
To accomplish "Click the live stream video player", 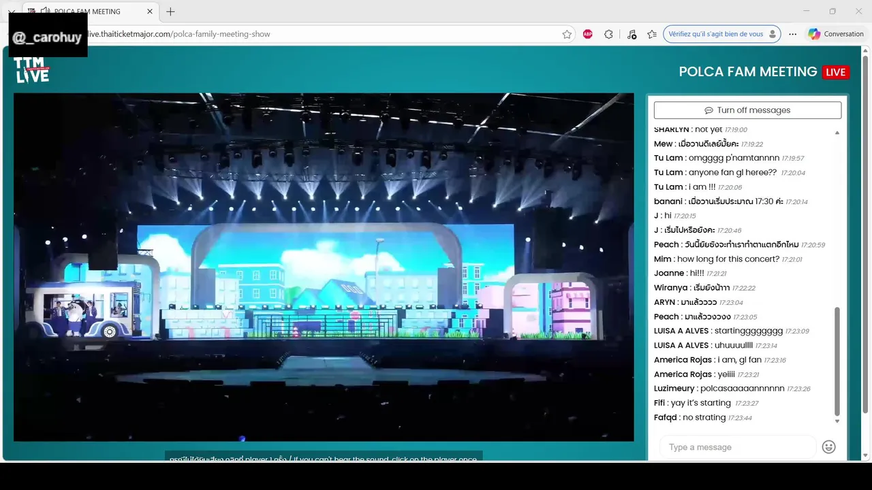I will click(x=324, y=267).
